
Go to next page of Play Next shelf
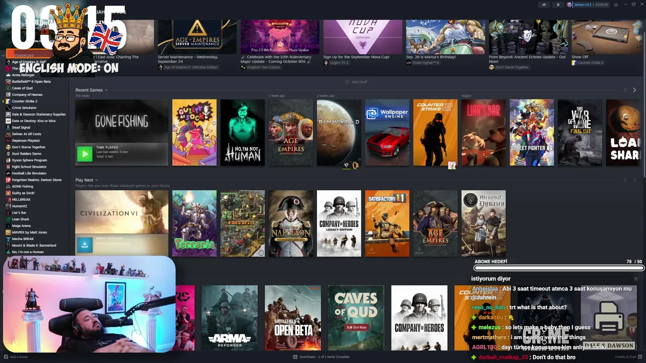coord(634,180)
